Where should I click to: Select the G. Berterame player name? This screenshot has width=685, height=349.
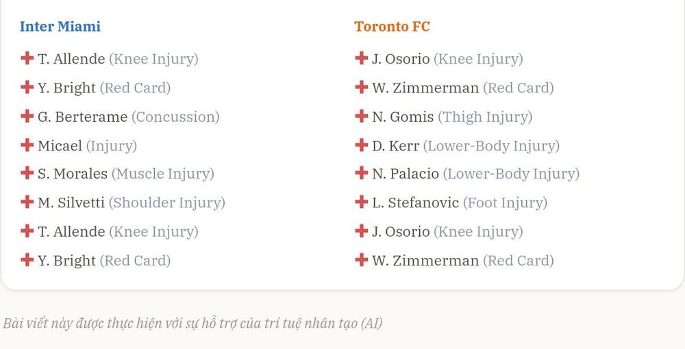pos(83,117)
